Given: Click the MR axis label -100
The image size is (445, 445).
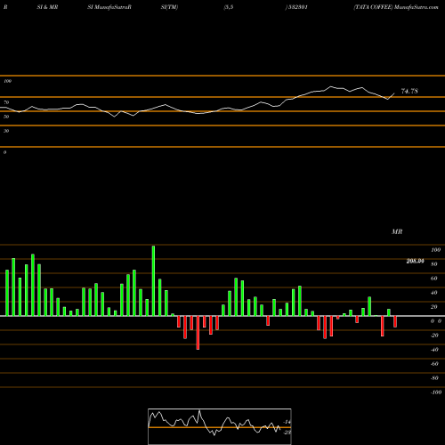Looking at the screenshot, I should tap(436, 392).
